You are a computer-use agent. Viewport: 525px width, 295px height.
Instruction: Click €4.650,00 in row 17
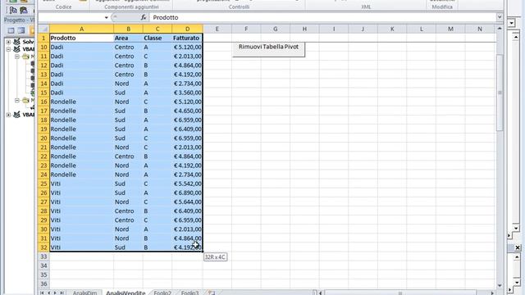(187, 111)
